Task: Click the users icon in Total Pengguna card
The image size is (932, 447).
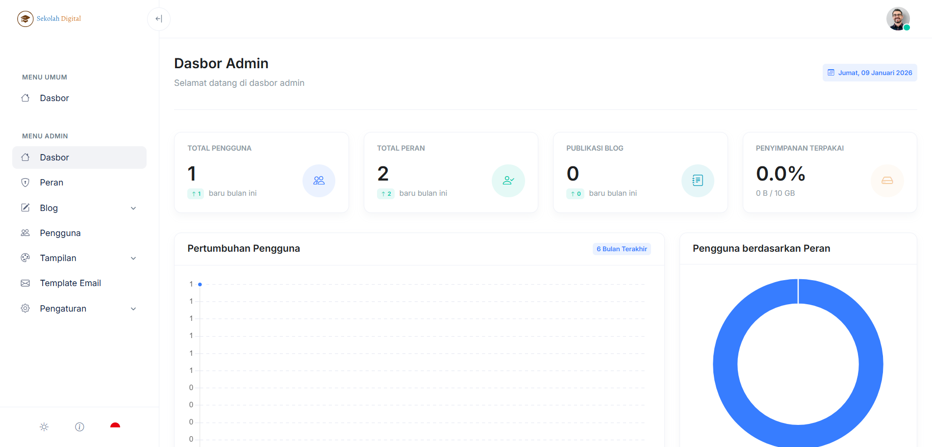Action: (319, 181)
